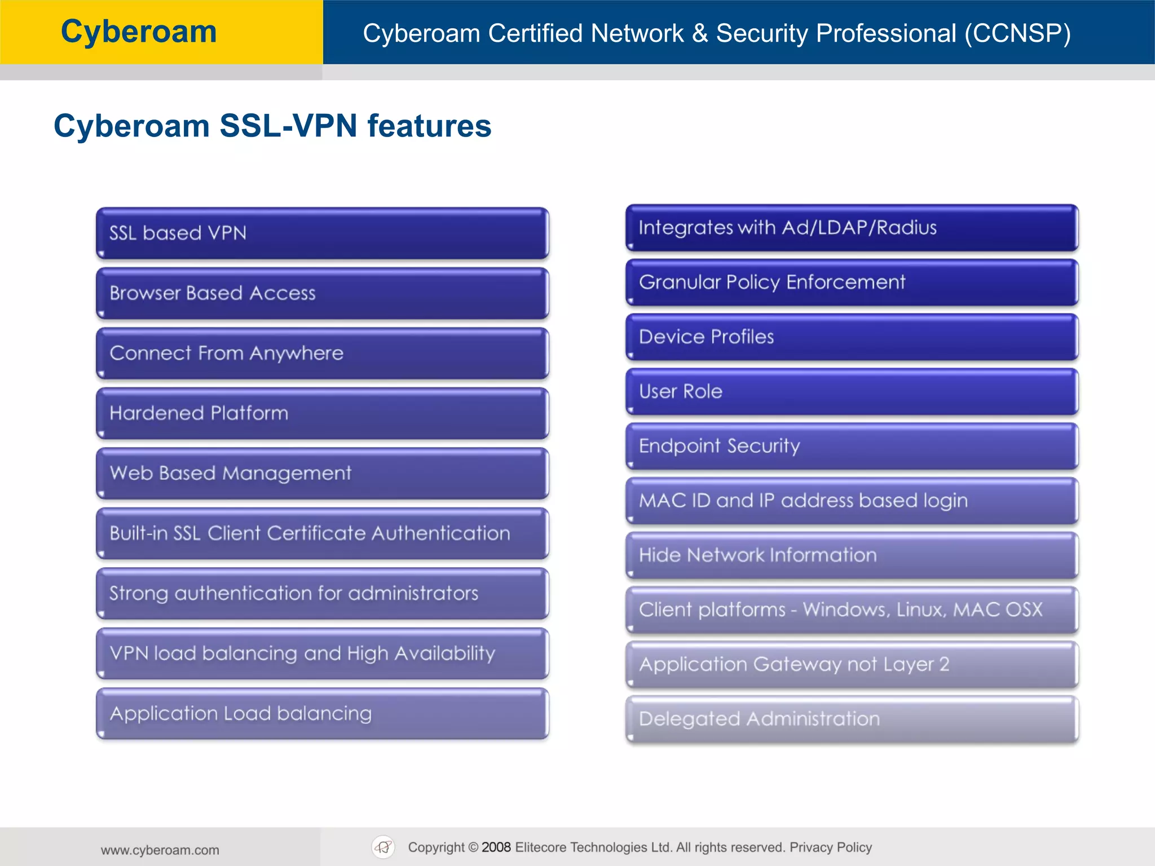Click VPN load balancing and High Availability

click(323, 653)
